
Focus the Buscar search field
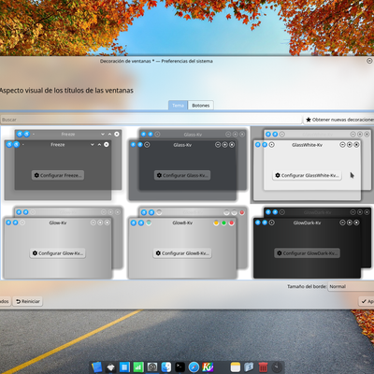151,120
